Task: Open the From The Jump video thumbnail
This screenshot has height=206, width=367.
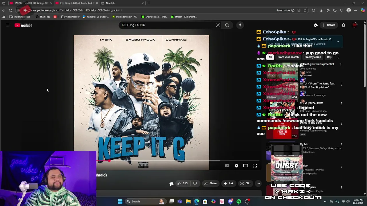Action: click(x=282, y=90)
